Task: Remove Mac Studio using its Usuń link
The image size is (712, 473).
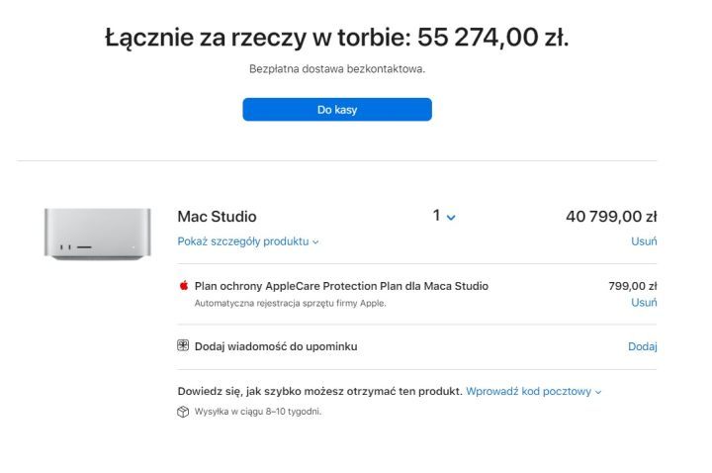Action: 644,241
